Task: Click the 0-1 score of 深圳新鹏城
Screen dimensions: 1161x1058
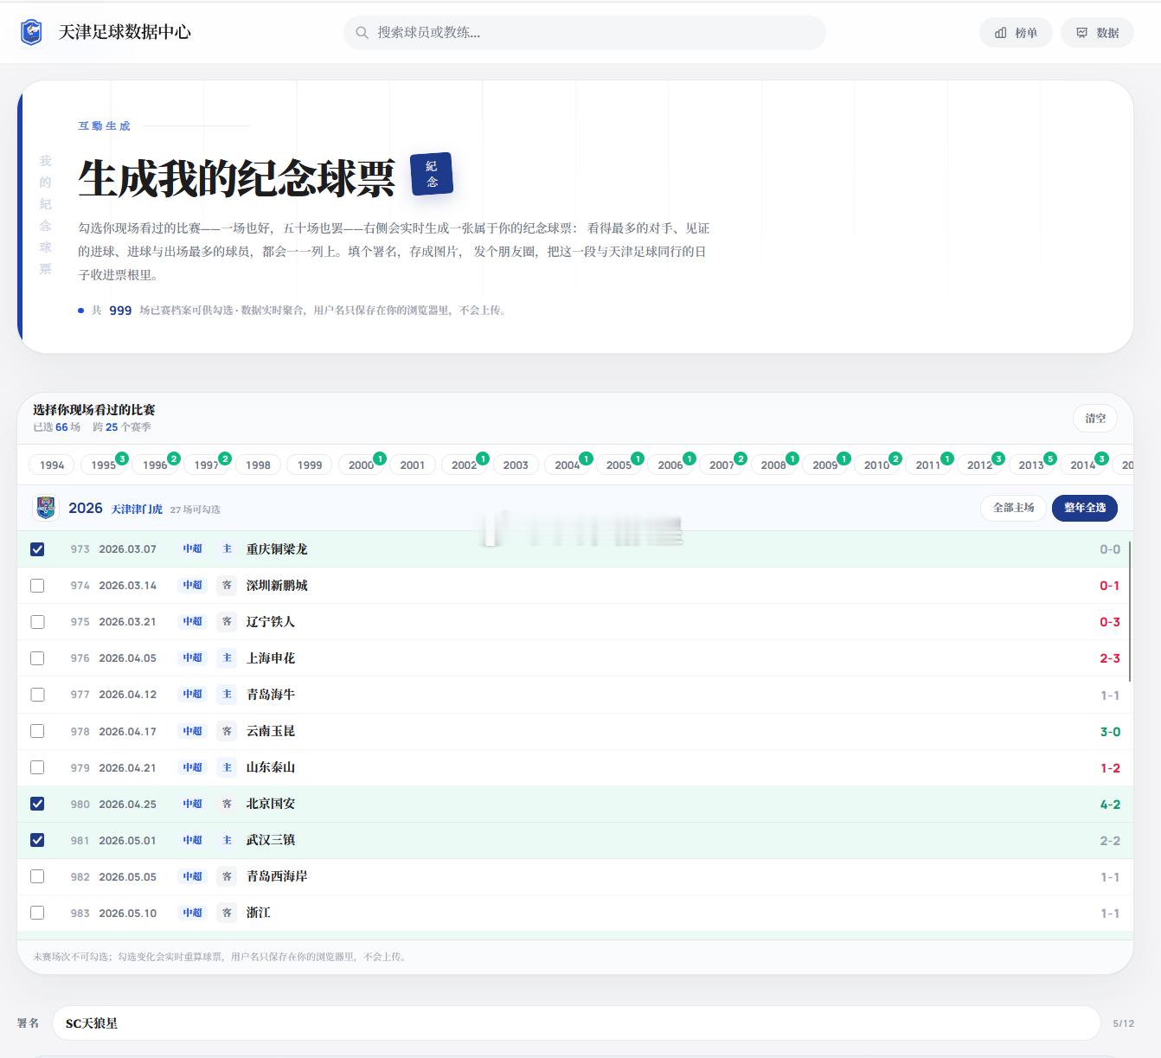Action: pos(1110,586)
